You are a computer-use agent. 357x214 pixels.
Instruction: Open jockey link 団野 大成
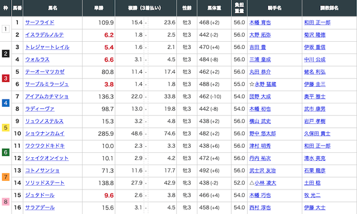[x=260, y=97]
